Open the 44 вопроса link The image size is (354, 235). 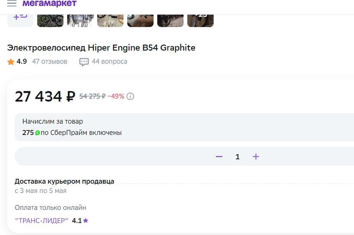110,62
